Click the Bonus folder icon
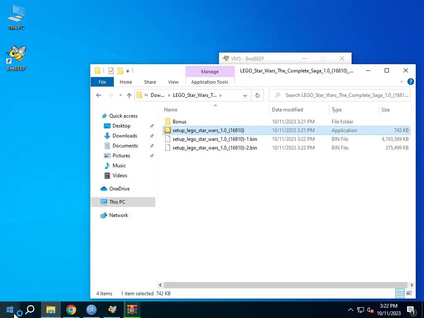The image size is (424, 318). tap(168, 121)
